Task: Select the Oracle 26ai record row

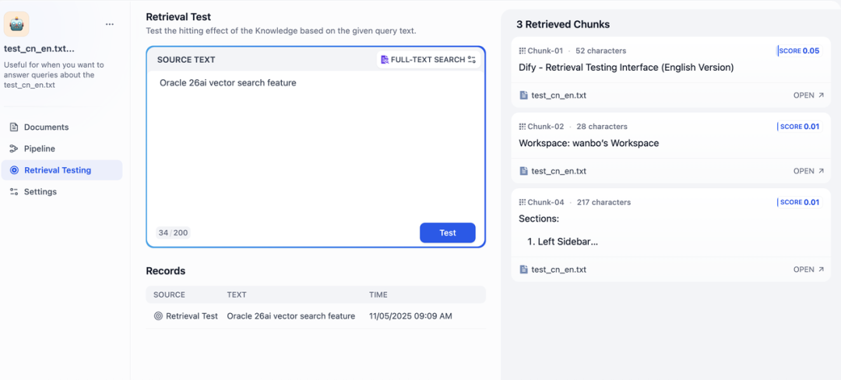Action: pos(315,316)
